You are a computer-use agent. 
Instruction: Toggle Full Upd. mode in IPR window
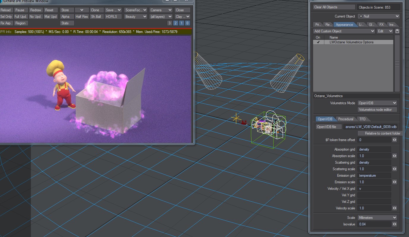[21, 17]
